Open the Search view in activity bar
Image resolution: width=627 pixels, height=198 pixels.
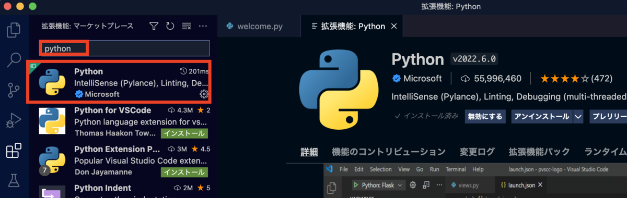click(x=14, y=60)
